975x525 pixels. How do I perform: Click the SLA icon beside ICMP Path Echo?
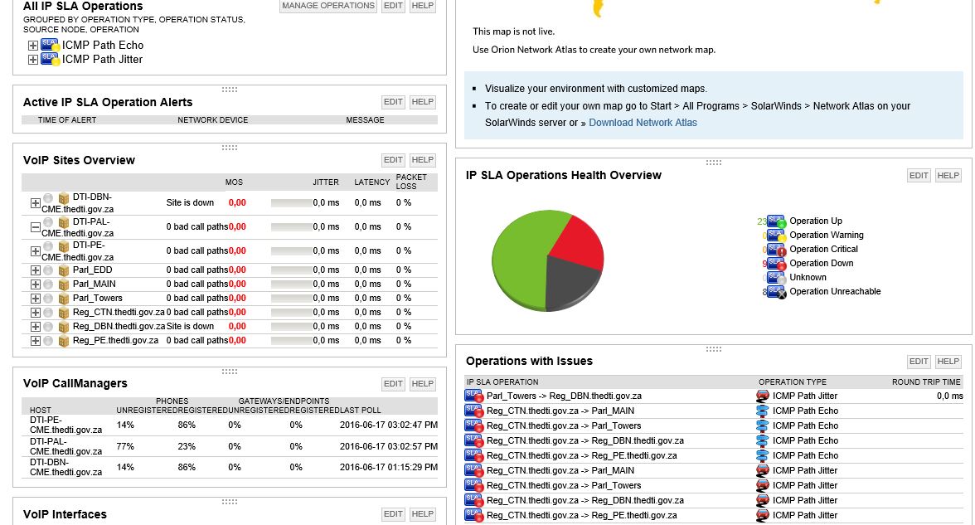tap(50, 45)
